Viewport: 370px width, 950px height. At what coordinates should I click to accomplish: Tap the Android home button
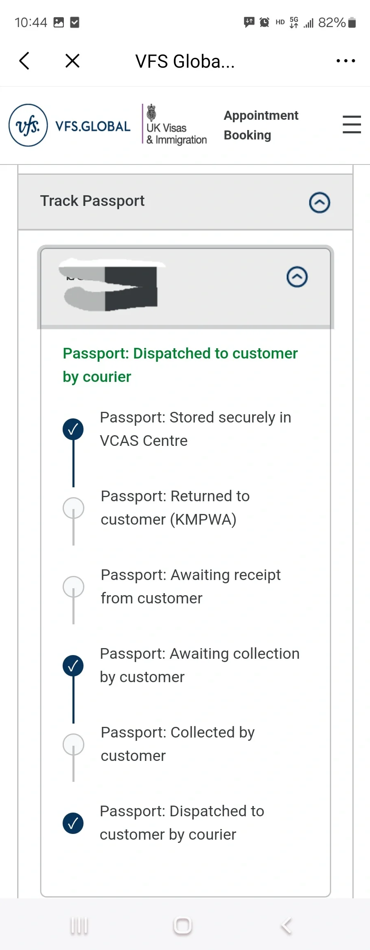(183, 926)
